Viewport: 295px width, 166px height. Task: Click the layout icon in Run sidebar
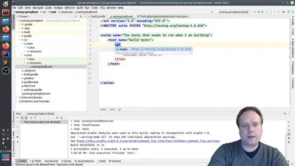(x=18, y=137)
